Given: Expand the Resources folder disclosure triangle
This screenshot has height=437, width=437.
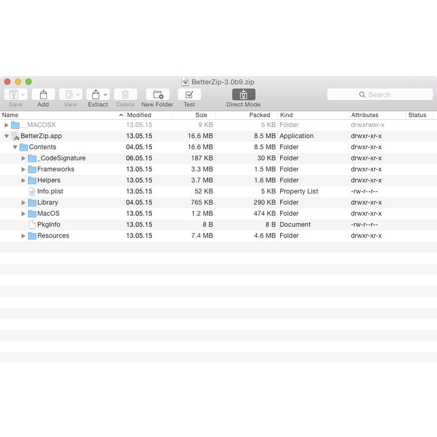Looking at the screenshot, I should pos(24,236).
